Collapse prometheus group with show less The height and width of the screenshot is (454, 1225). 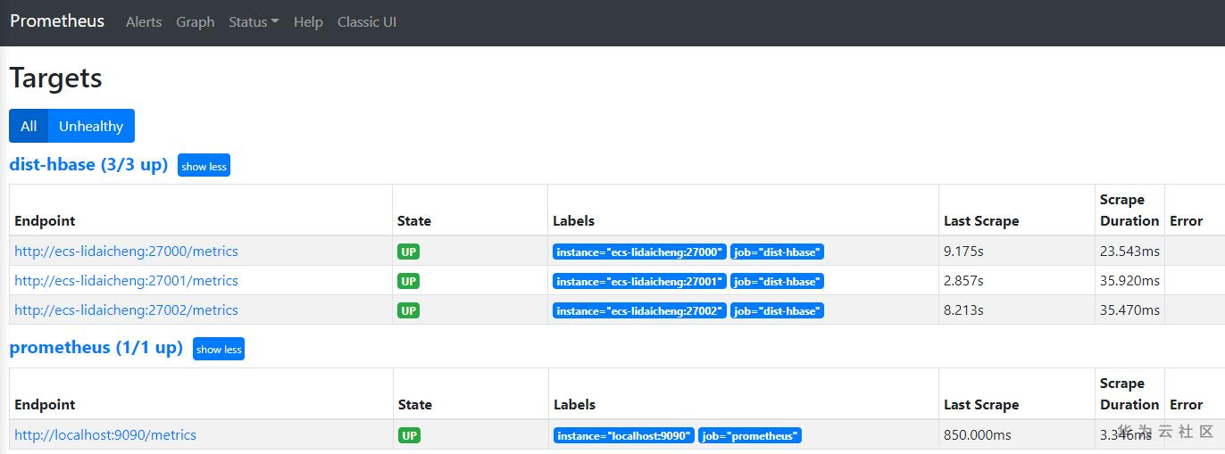tap(218, 349)
